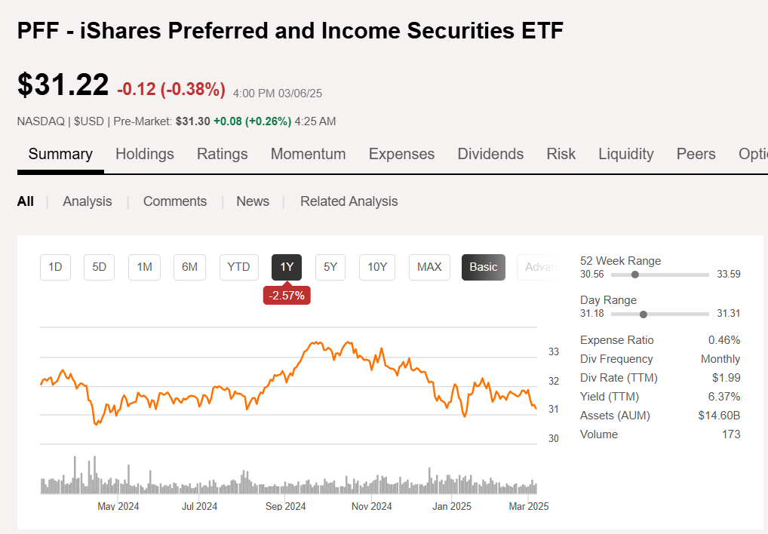Open the Dividends tab
The width and height of the screenshot is (768, 534).
pos(490,154)
